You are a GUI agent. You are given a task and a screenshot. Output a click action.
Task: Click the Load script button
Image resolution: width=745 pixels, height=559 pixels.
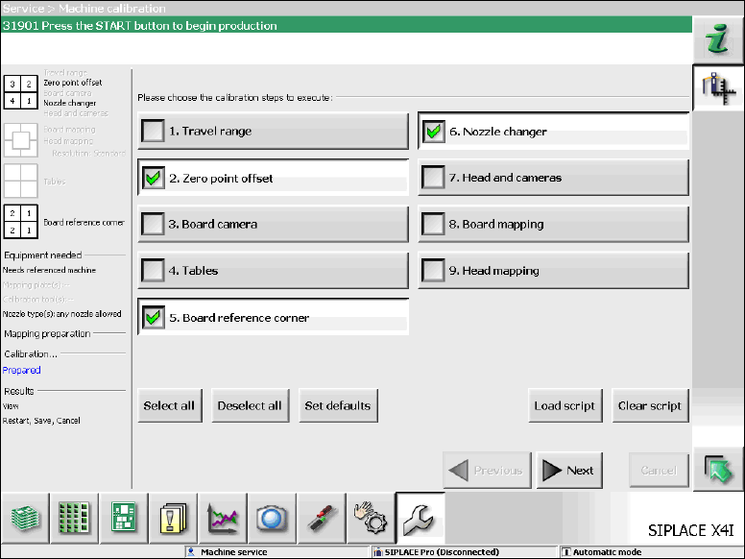(x=565, y=405)
